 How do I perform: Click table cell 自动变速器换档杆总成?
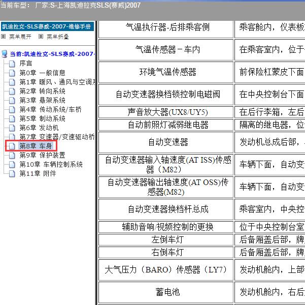click(x=166, y=209)
